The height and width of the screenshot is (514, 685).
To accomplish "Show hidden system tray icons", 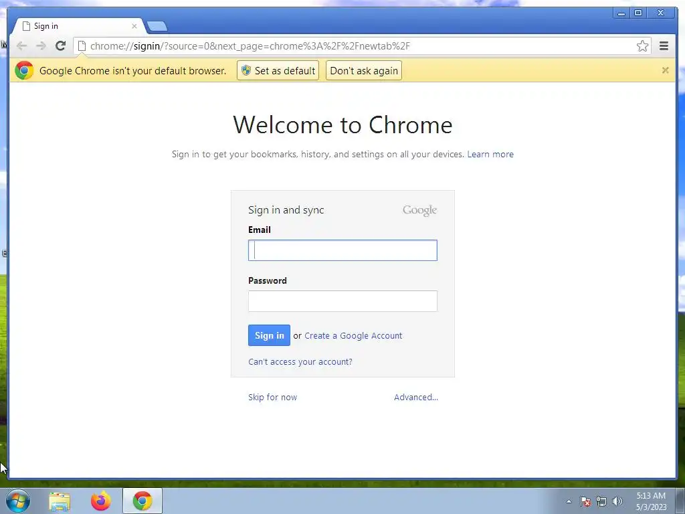I will pyautogui.click(x=569, y=501).
